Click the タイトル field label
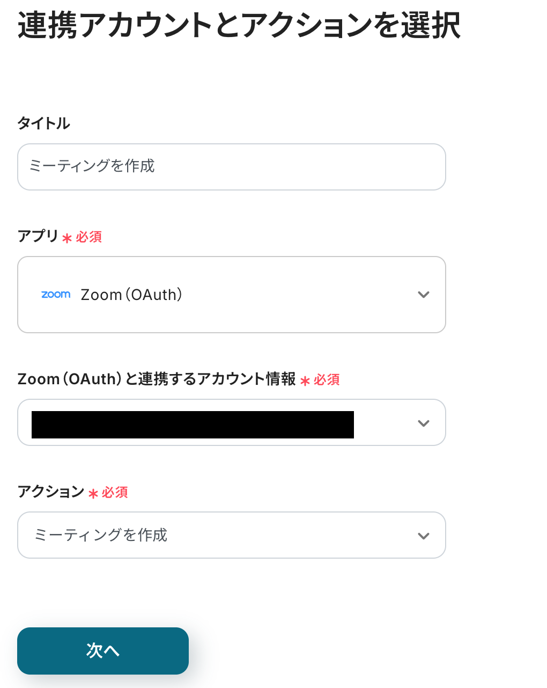 43,123
